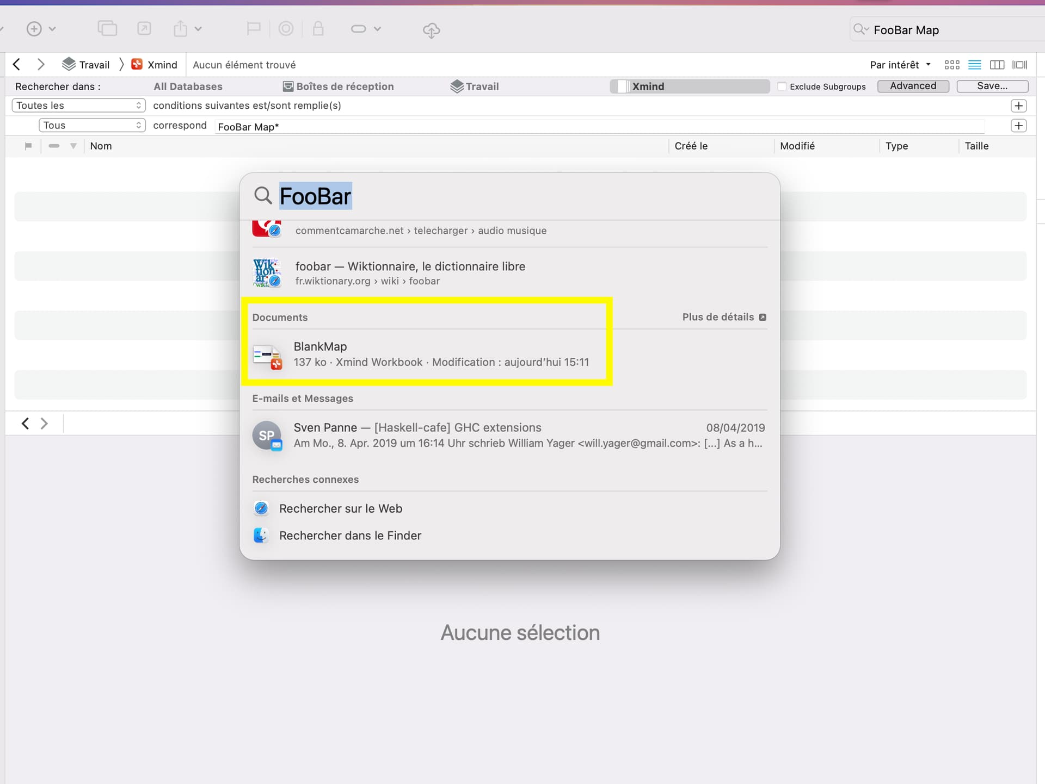Screen dimensions: 1045x784
Task: Select Xmind search scope
Action: 690,86
